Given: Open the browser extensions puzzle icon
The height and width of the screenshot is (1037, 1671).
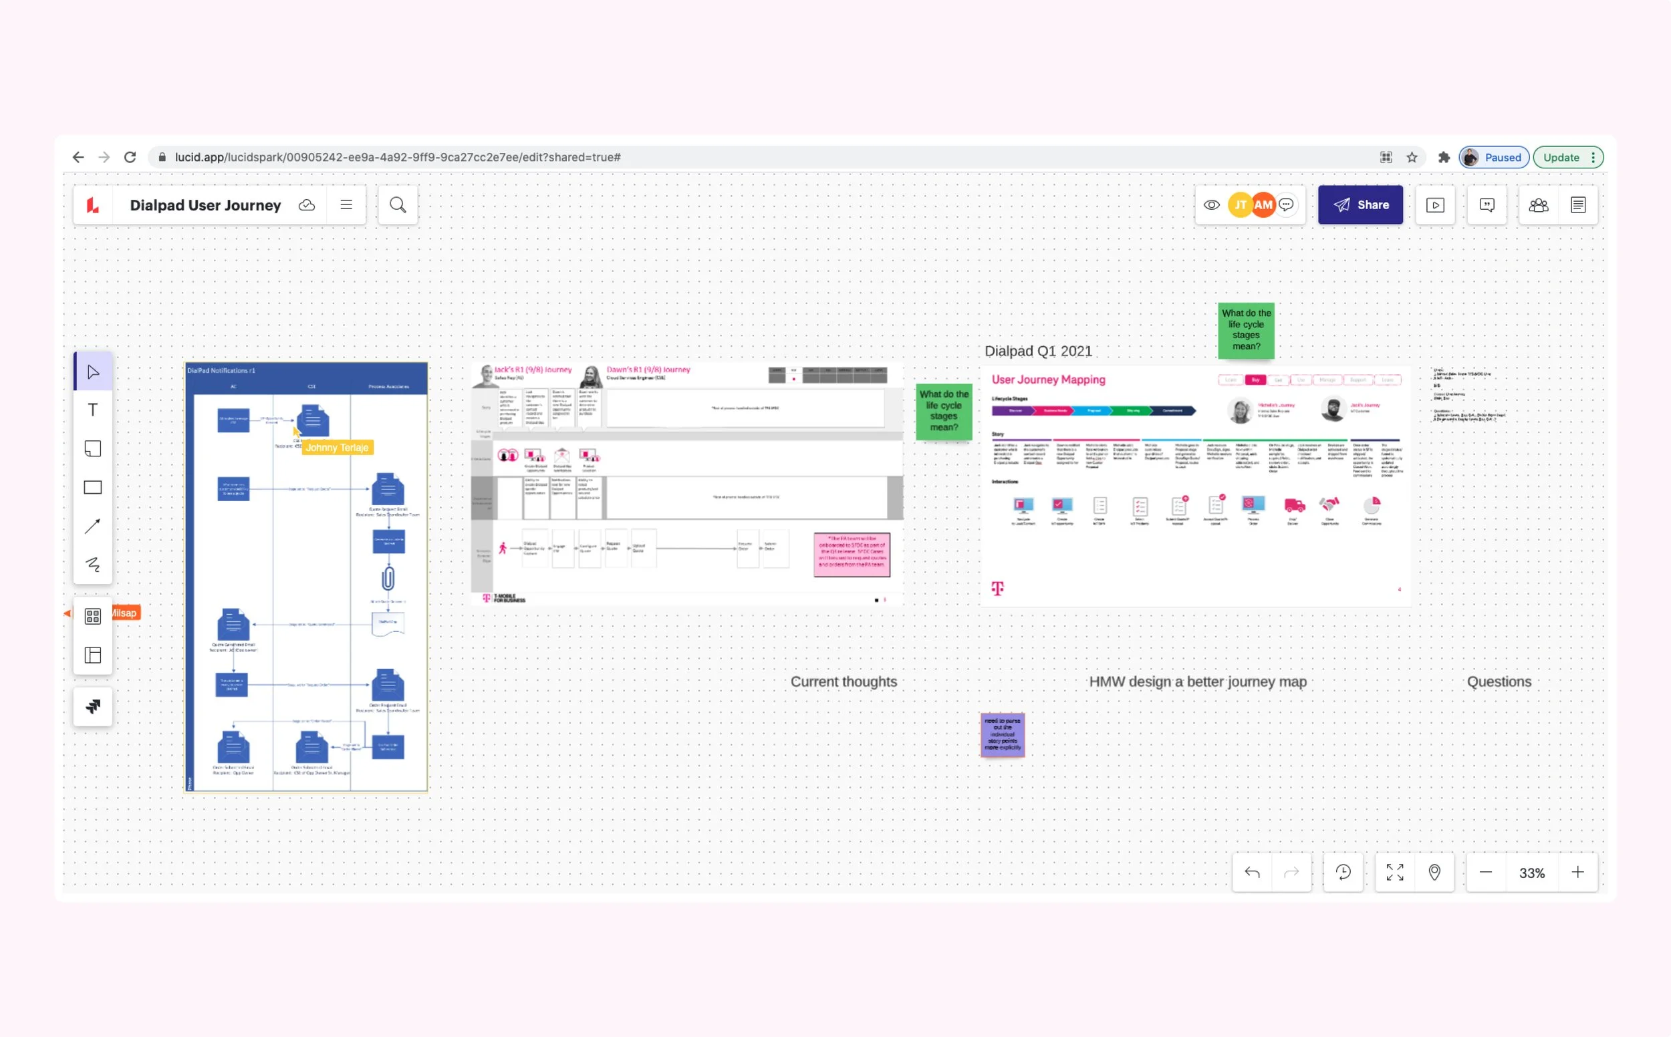Looking at the screenshot, I should (x=1444, y=157).
